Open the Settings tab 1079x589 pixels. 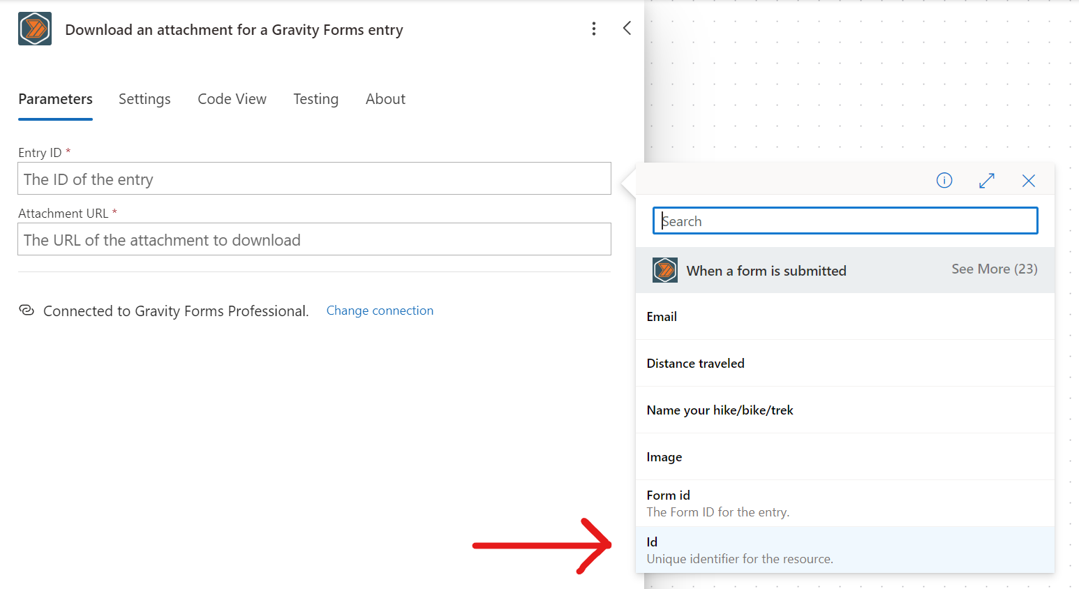pyautogui.click(x=144, y=99)
